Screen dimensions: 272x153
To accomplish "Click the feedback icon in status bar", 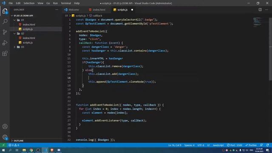I will 261,145.
